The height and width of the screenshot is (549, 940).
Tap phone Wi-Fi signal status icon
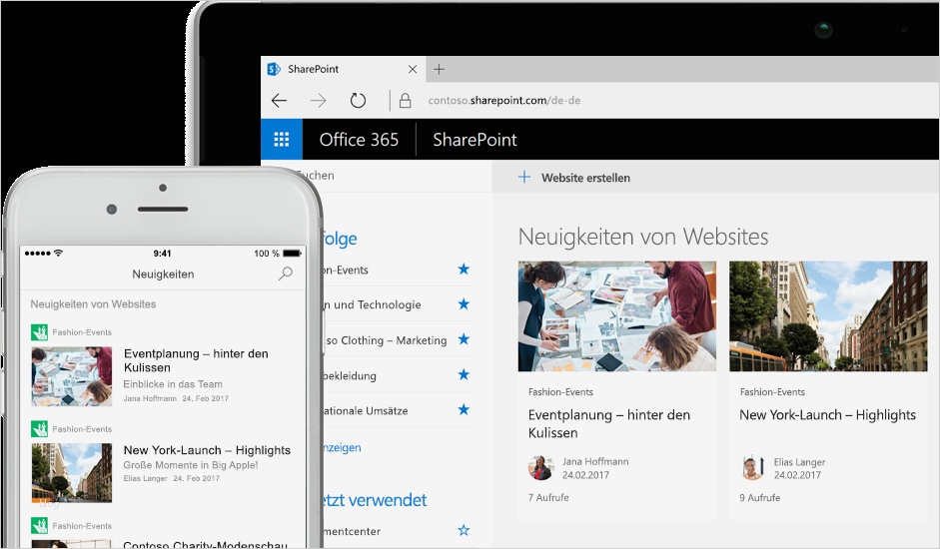(x=58, y=253)
